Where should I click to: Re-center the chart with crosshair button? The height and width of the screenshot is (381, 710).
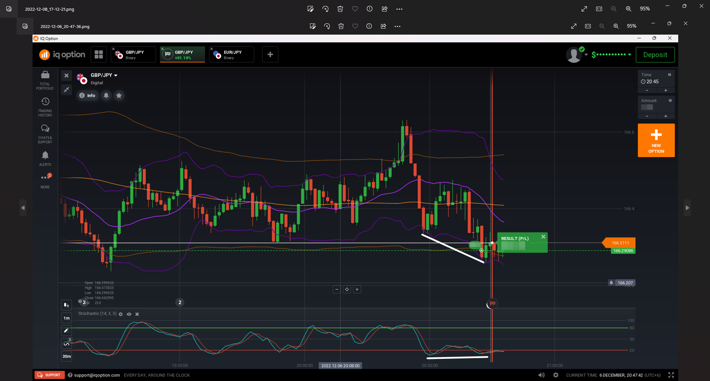[x=347, y=289]
